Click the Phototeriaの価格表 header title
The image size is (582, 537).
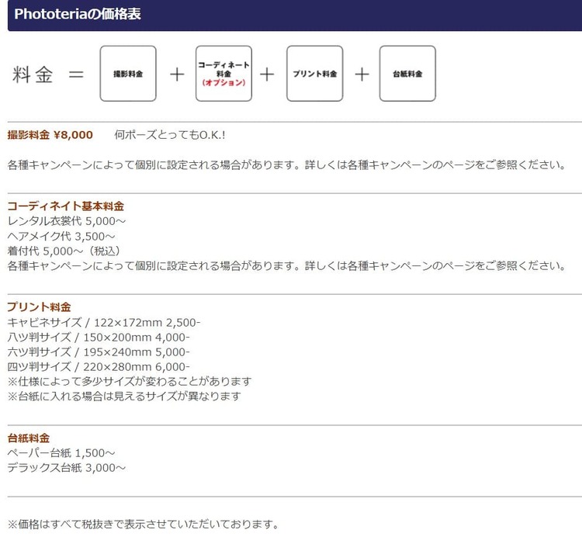click(78, 14)
